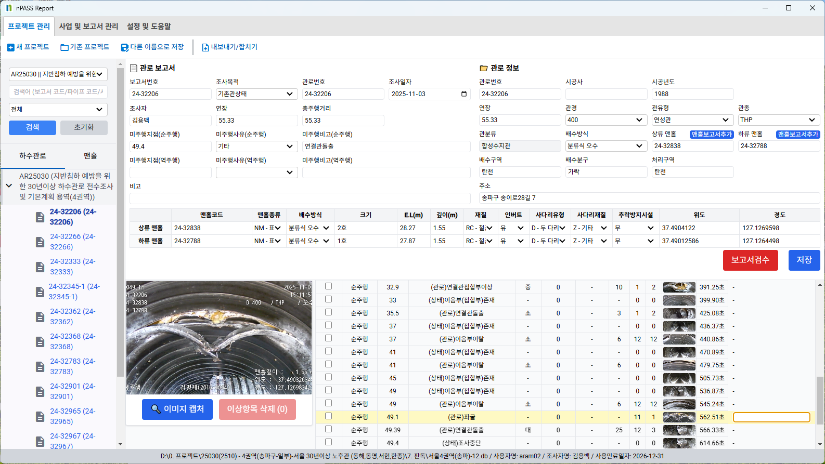Select the 맨홀 tab in sidebar
The height and width of the screenshot is (464, 825).
91,156
